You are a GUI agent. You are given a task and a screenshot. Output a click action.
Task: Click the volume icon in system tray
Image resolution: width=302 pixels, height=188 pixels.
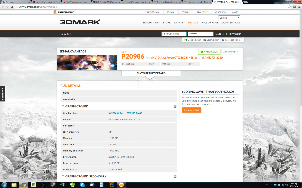tap(286, 185)
